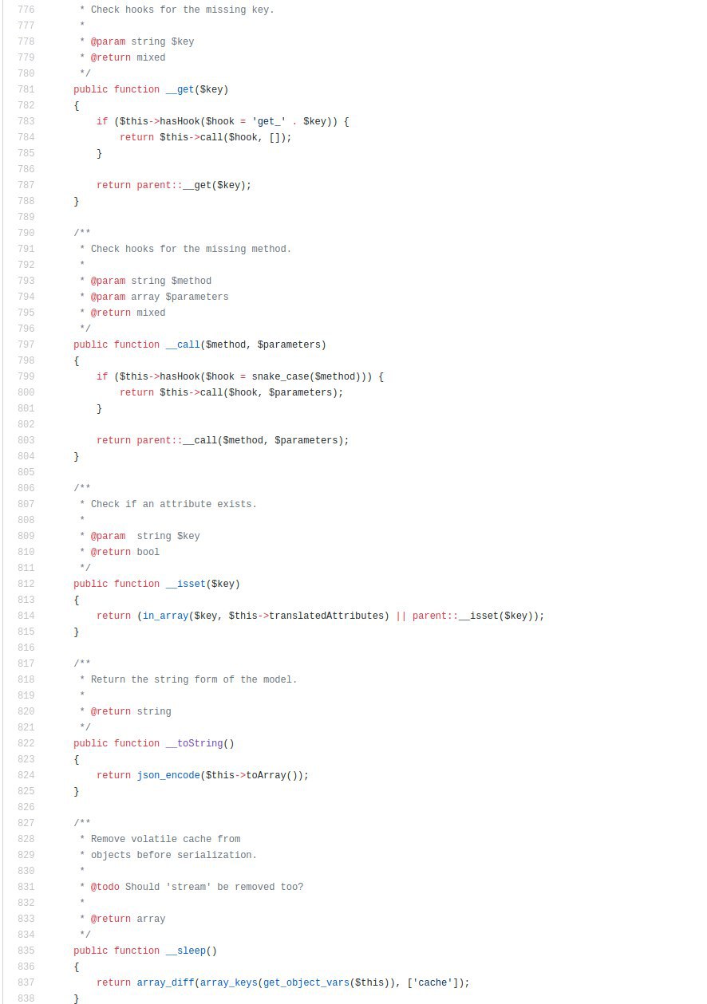This screenshot has height=1004, width=707.
Task: Click line number 812
Action: [x=26, y=584]
